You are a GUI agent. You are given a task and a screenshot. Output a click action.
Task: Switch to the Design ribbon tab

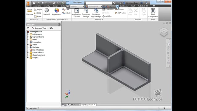[55, 6]
